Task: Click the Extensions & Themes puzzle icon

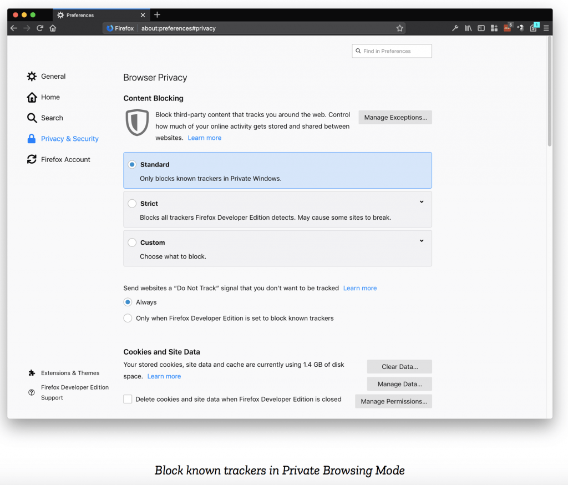Action: 32,373
